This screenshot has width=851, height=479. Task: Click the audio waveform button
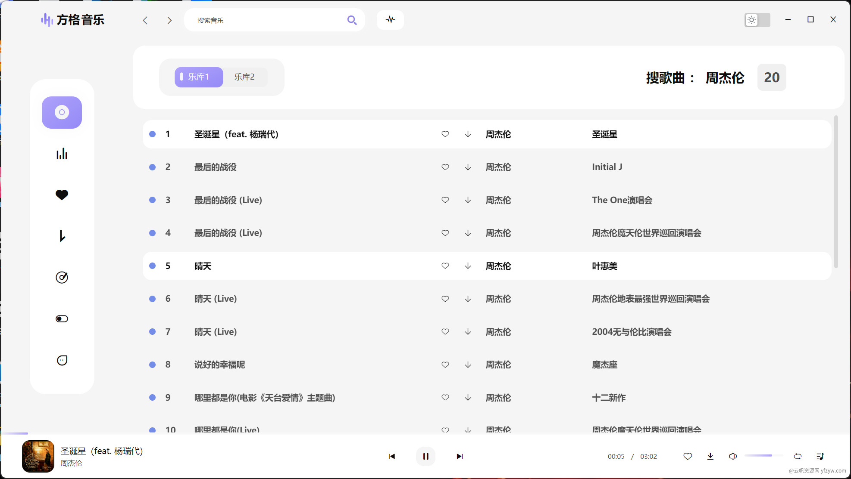point(390,20)
